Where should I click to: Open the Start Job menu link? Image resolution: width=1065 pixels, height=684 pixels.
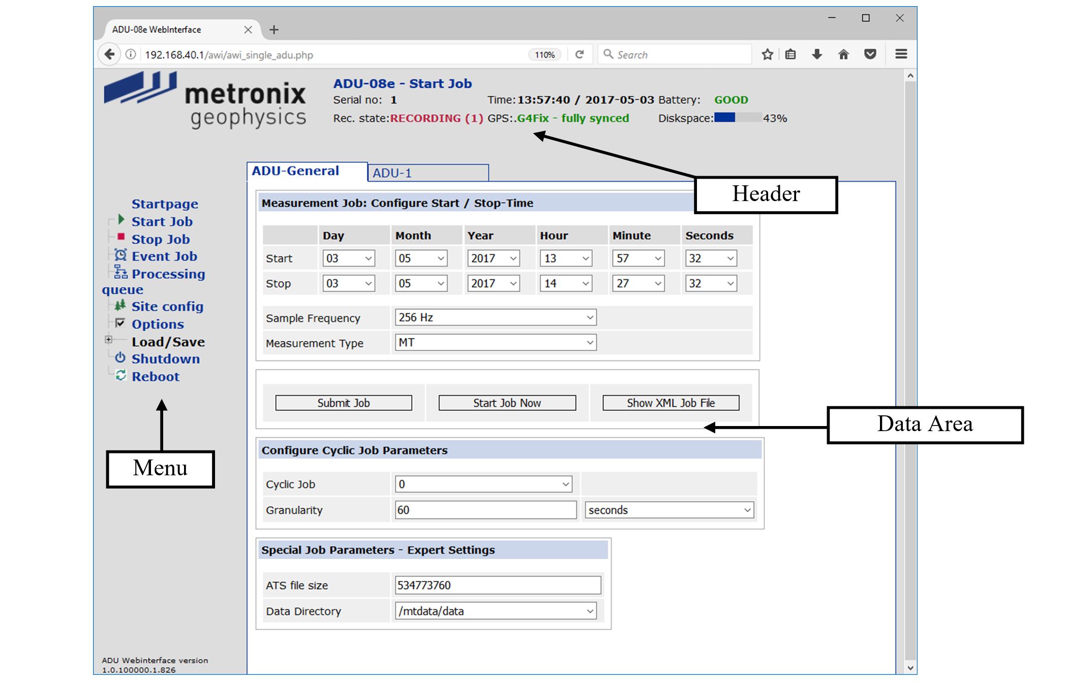162,222
